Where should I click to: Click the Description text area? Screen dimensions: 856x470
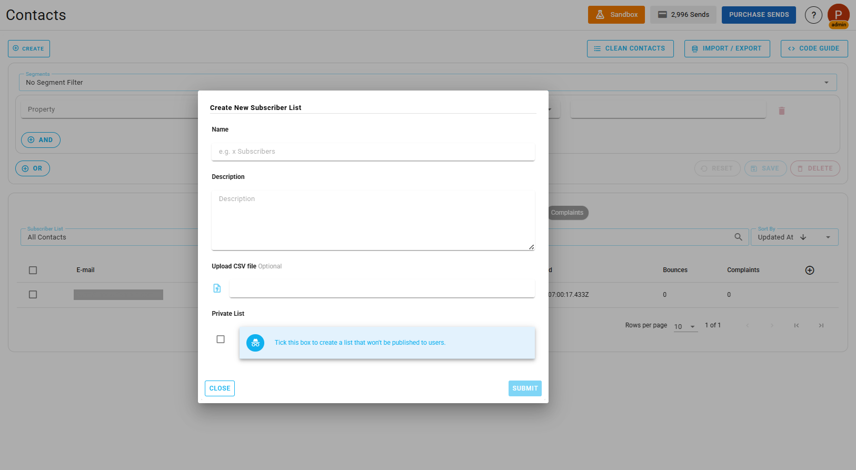pos(373,219)
